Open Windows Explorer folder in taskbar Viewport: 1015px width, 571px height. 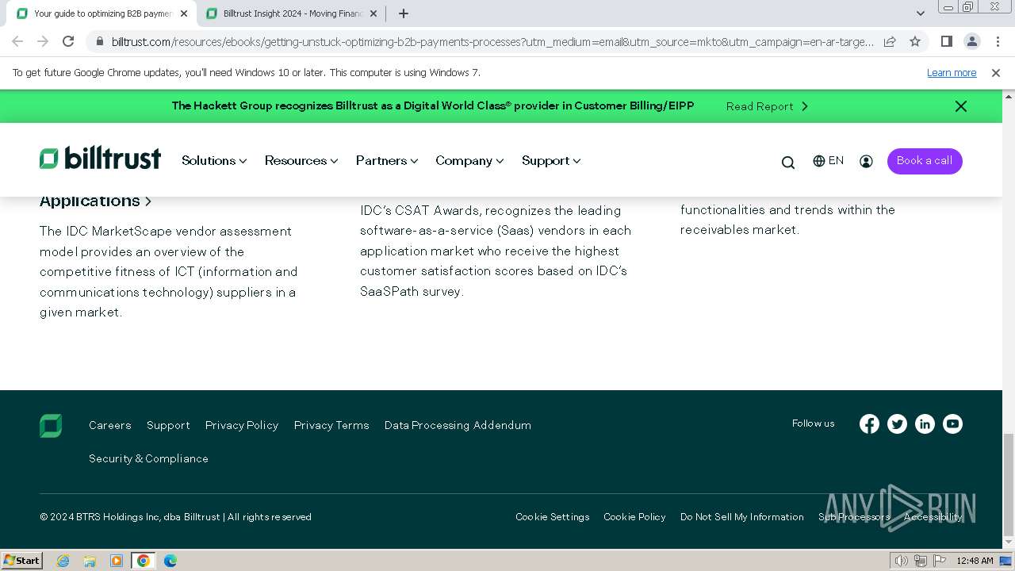(90, 561)
